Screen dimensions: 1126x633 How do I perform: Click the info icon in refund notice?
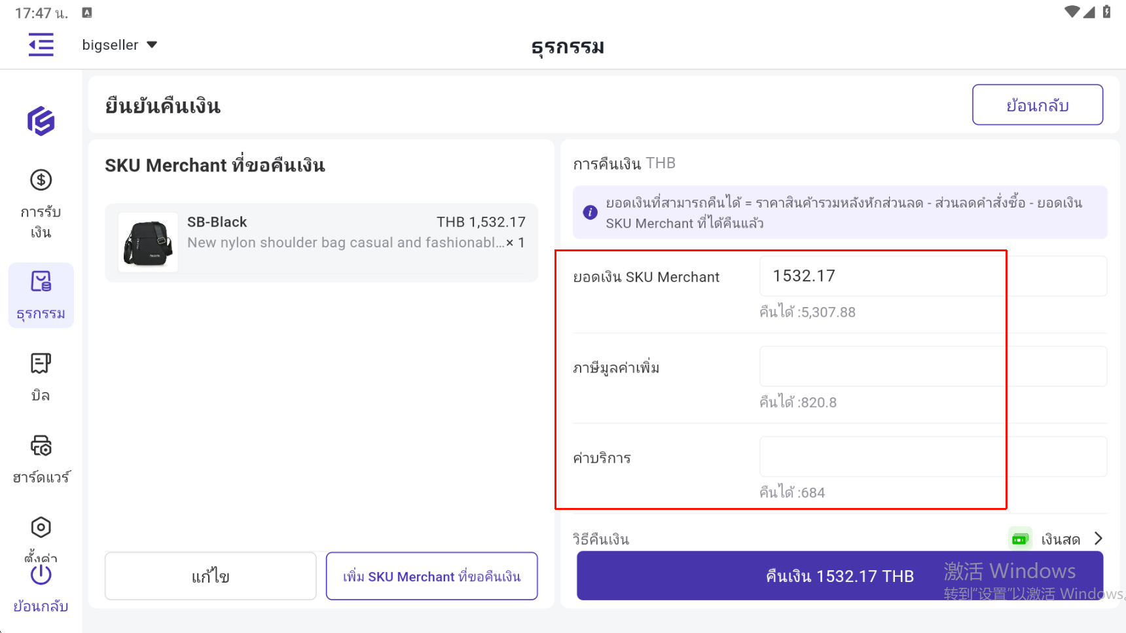[x=590, y=212]
